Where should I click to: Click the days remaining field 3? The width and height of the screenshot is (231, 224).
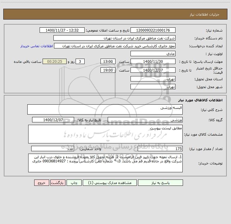80,61
